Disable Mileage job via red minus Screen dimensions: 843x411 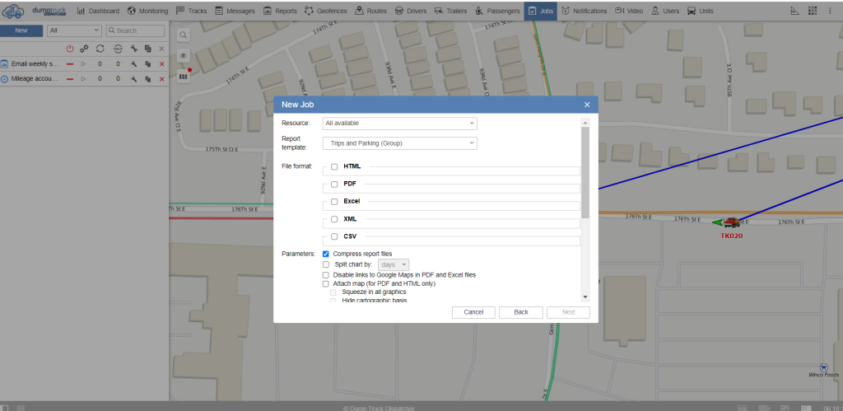click(70, 79)
